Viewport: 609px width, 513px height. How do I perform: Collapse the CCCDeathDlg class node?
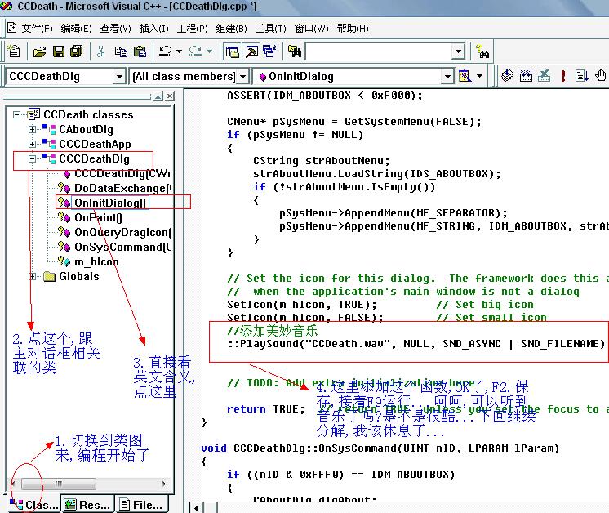(x=32, y=159)
